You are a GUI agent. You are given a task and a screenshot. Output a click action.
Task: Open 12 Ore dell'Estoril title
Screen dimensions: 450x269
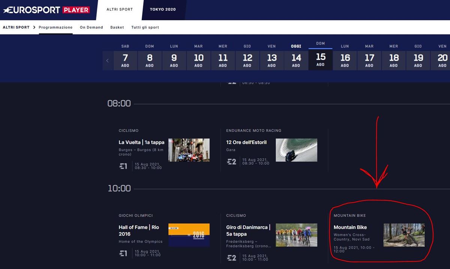pyautogui.click(x=246, y=142)
